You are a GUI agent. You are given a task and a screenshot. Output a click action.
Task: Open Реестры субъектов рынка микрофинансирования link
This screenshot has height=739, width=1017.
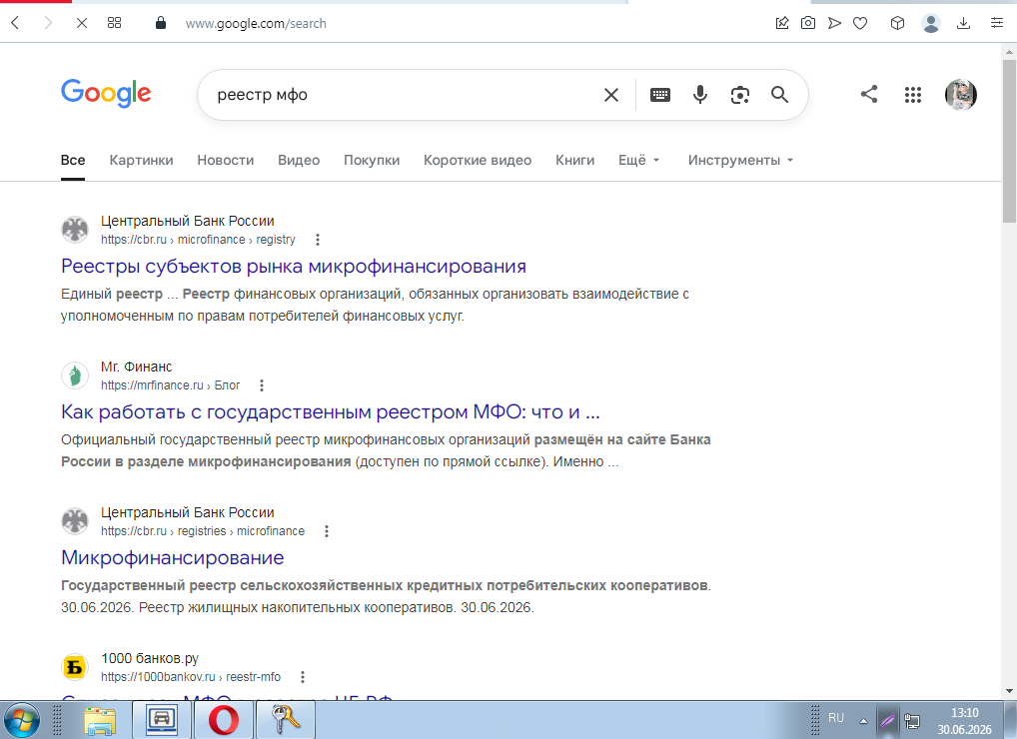[293, 267]
